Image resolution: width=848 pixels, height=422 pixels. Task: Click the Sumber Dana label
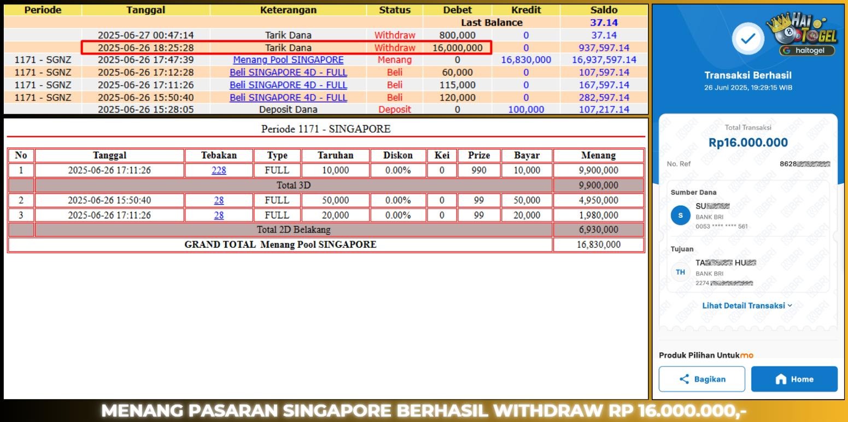(694, 192)
